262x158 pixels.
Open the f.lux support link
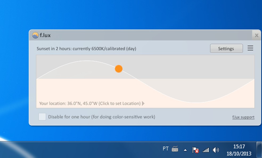click(x=243, y=117)
